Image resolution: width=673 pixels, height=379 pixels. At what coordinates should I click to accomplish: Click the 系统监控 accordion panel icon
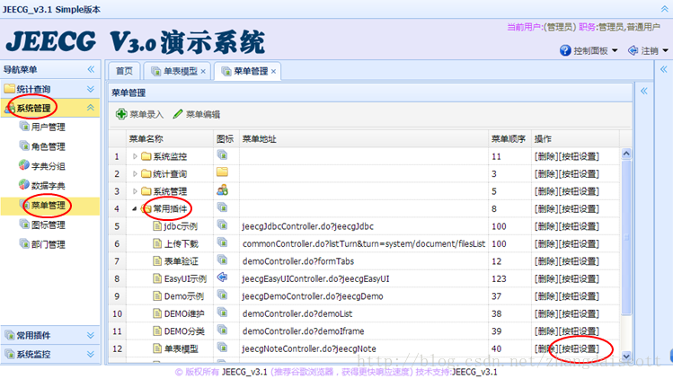[10, 354]
